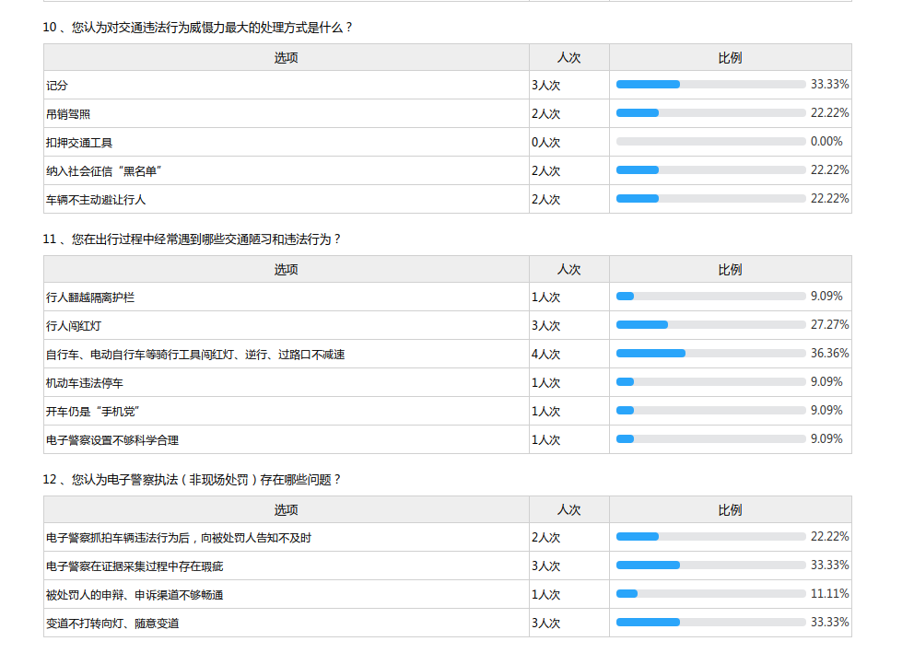Click the 开车仍是"手机党" option text
The image size is (914, 653).
[x=92, y=412]
